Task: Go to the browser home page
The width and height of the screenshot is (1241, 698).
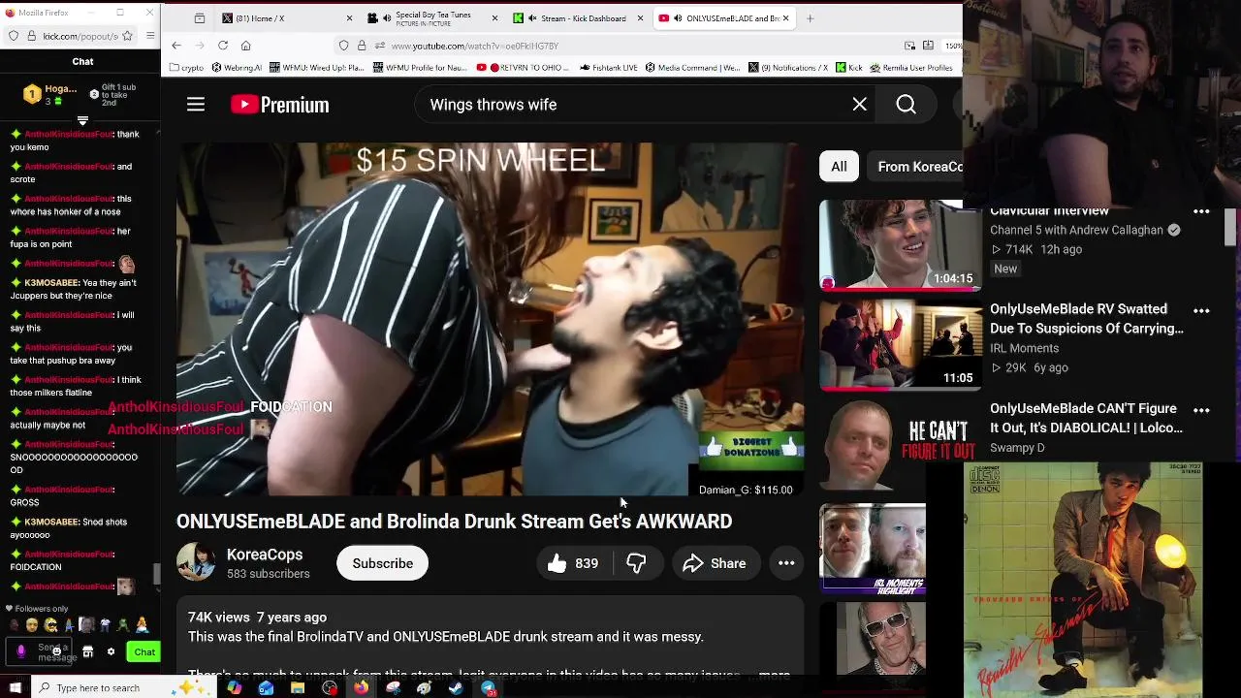Action: 246,46
